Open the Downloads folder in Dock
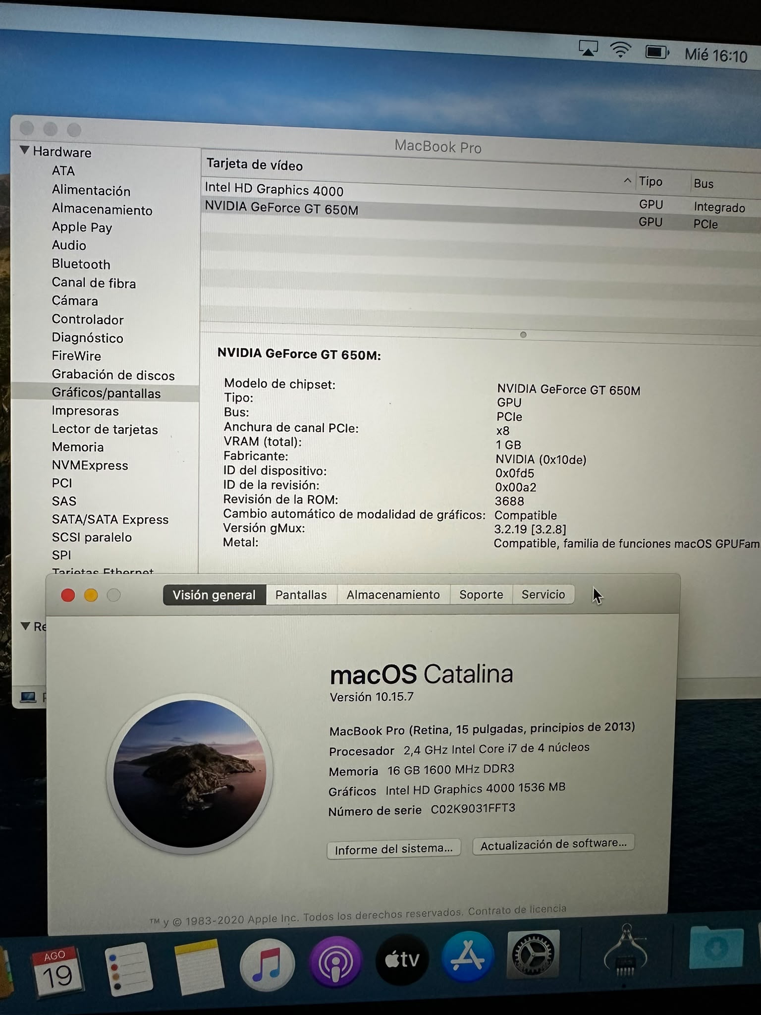This screenshot has width=761, height=1015. 716,948
